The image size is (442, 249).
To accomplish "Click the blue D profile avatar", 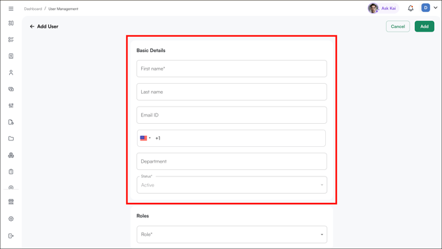I will (x=426, y=8).
